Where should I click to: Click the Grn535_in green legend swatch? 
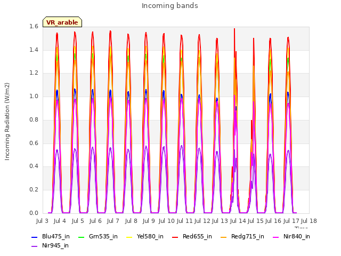tap(81, 237)
